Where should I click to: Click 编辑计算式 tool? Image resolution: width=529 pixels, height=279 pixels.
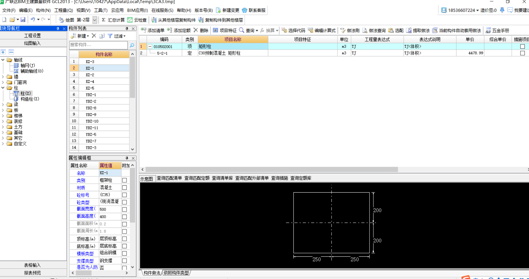[x=322, y=30]
